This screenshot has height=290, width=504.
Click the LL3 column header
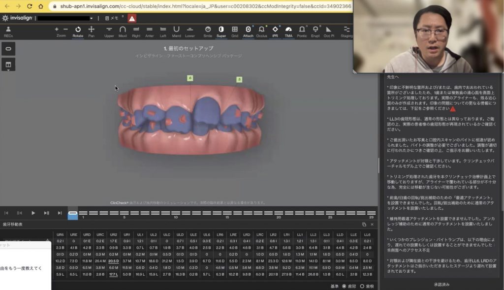pyautogui.click(x=327, y=235)
